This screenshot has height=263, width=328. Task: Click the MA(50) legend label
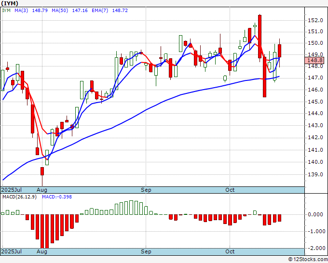(60, 11)
